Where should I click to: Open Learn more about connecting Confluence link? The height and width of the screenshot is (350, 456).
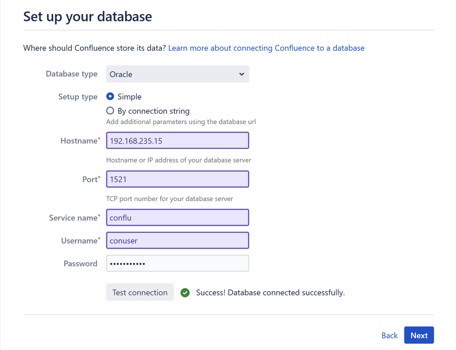pyautogui.click(x=266, y=48)
